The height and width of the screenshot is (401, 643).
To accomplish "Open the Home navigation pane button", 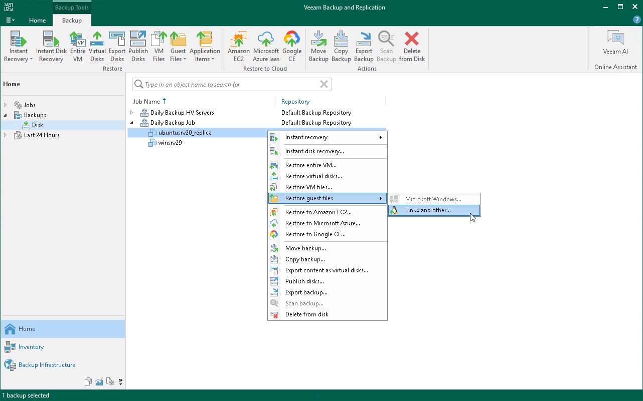I will (63, 329).
